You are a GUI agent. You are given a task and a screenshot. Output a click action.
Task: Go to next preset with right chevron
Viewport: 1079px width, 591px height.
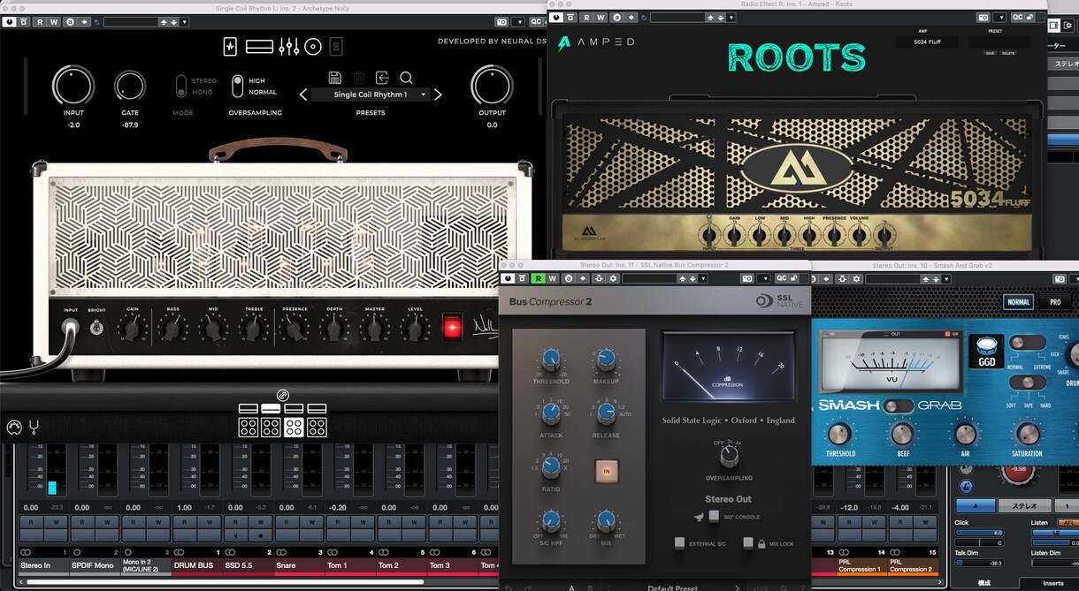(x=438, y=95)
